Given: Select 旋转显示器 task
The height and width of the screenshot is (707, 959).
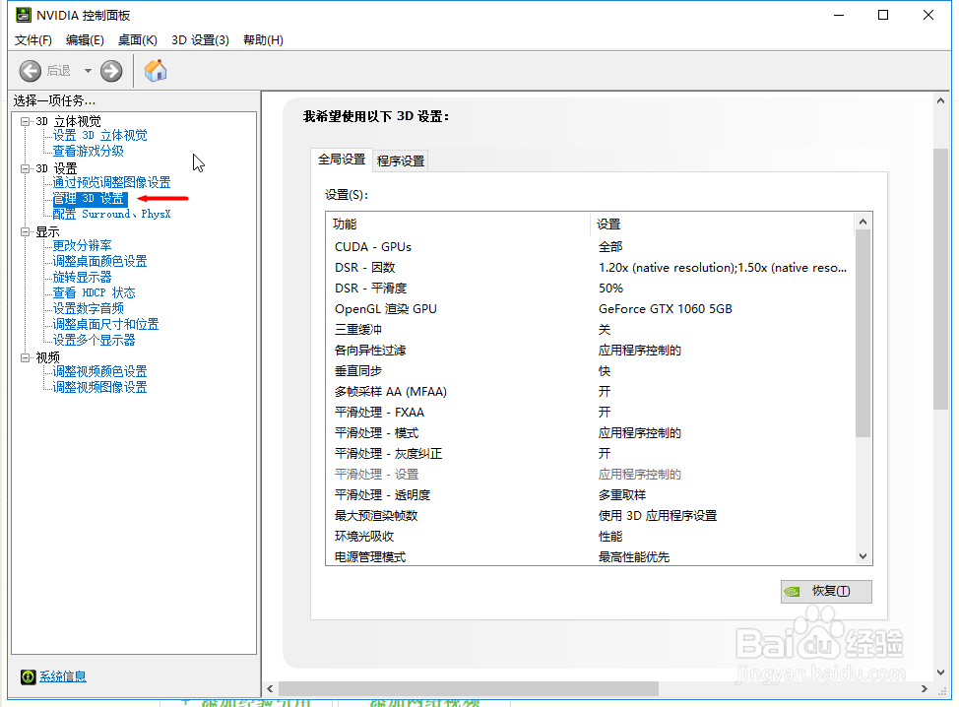Looking at the screenshot, I should 82,277.
